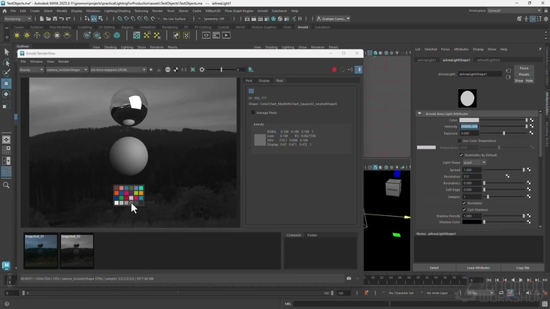Create Arnold skydome light from shelf
The height and width of the screenshot is (309, 550).
[x=47, y=35]
